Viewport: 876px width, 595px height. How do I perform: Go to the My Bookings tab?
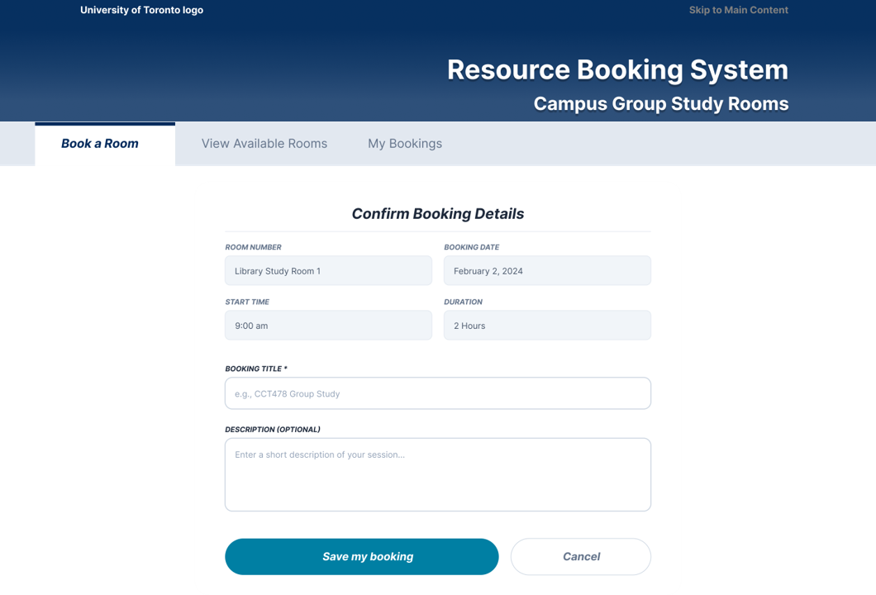(x=405, y=144)
